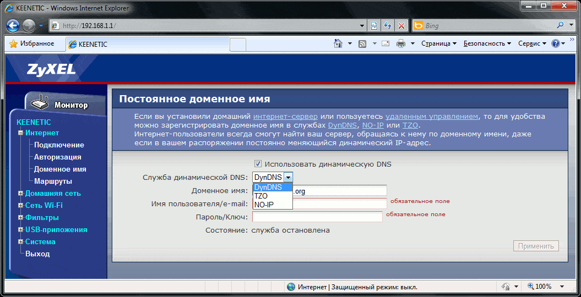This screenshot has height=297, width=581.
Task: Expand the Домашняя сеть tree node
Action: (x=20, y=194)
